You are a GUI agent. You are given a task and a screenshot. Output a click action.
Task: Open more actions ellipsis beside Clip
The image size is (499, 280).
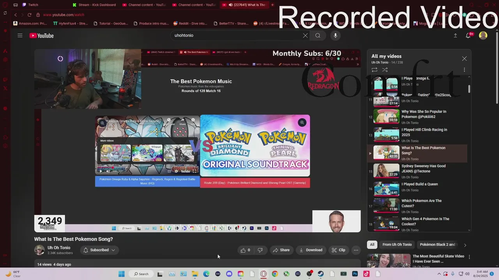tap(356, 250)
